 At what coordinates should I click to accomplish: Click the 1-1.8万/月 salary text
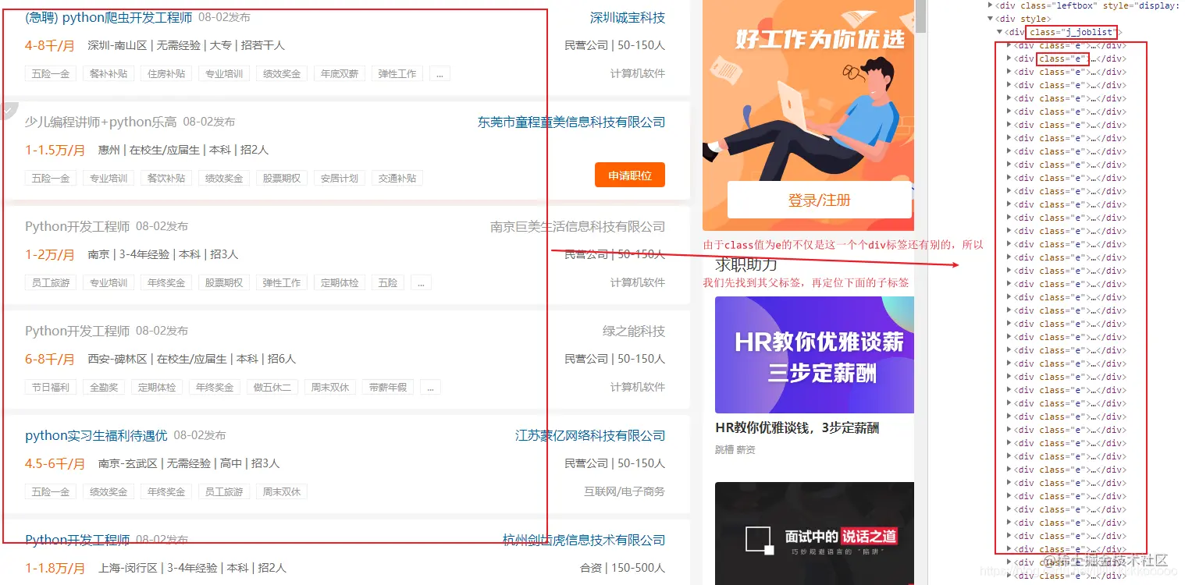[x=55, y=569]
